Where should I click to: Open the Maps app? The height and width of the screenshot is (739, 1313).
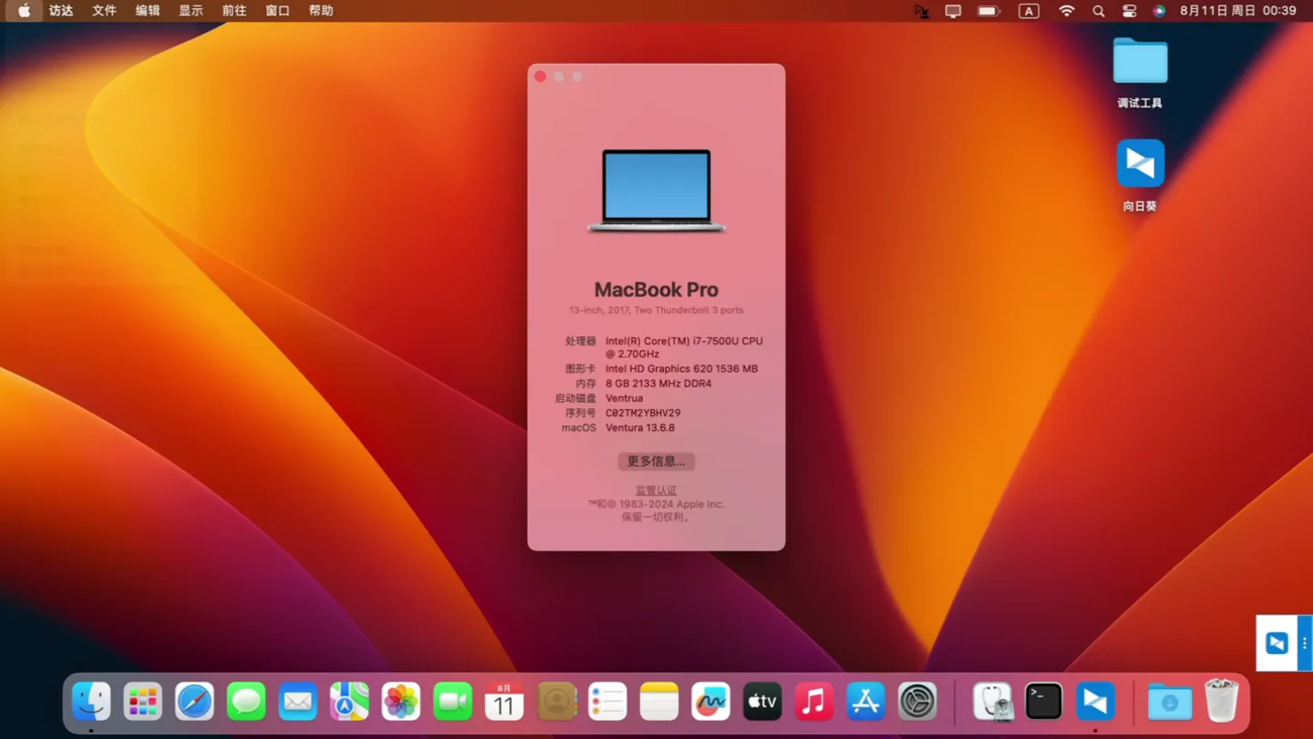(348, 701)
